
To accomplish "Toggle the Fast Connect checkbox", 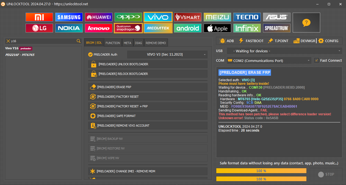I will tap(317, 60).
